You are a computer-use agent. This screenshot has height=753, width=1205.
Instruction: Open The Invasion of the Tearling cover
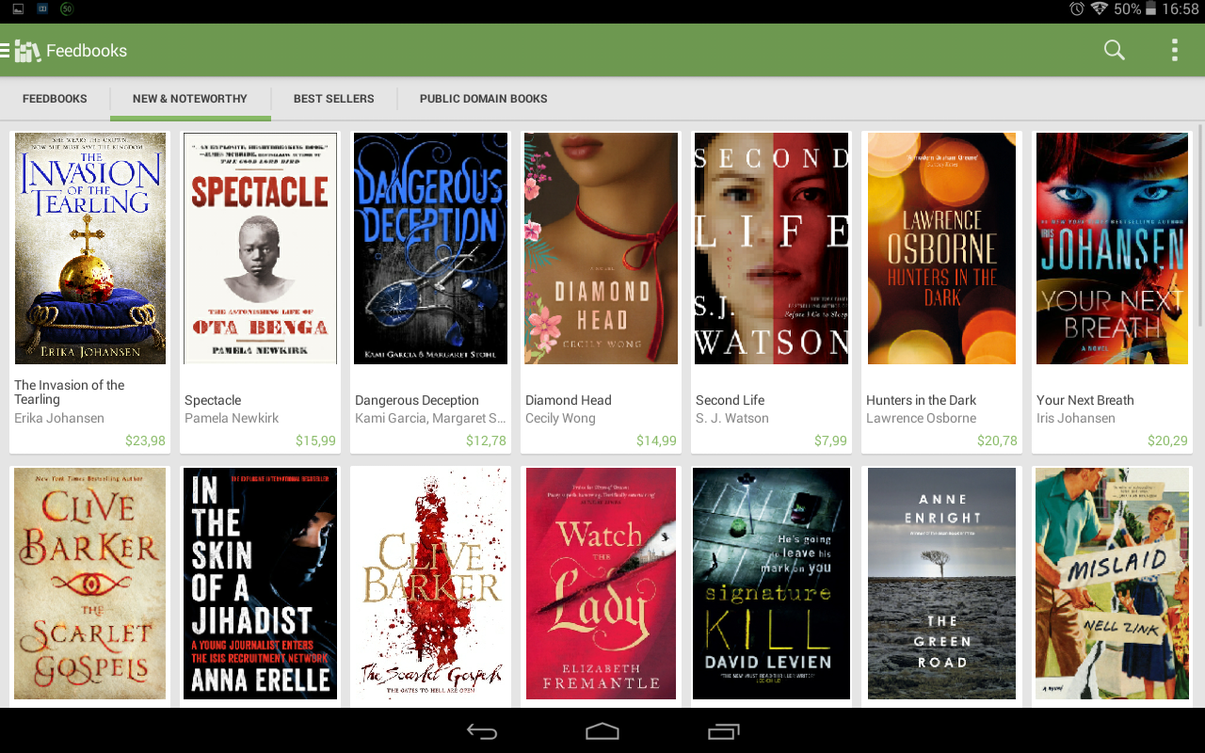pyautogui.click(x=90, y=248)
